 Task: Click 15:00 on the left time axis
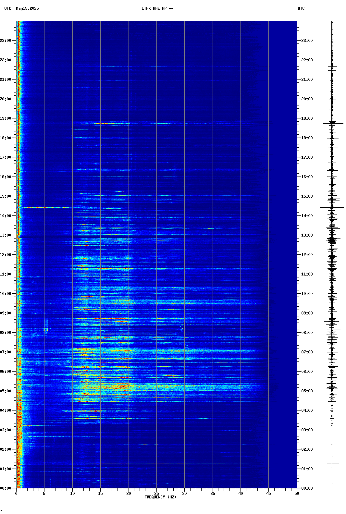pyautogui.click(x=6, y=196)
